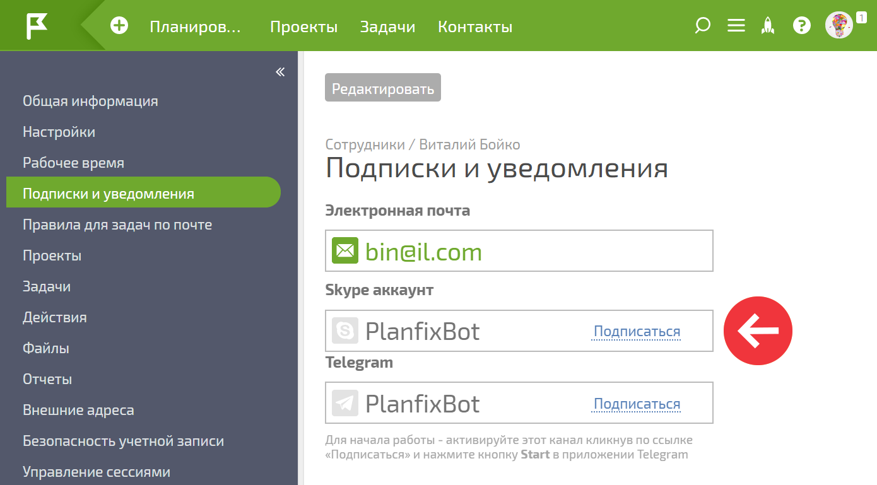This screenshot has height=485, width=877.
Task: Select Задачи in the sidebar
Action: point(47,286)
